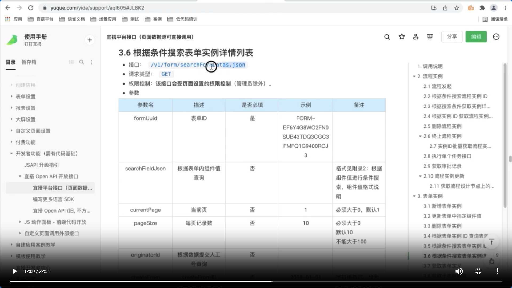Expand the 表单设置 tree item
512x288 pixels.
pos(11,96)
